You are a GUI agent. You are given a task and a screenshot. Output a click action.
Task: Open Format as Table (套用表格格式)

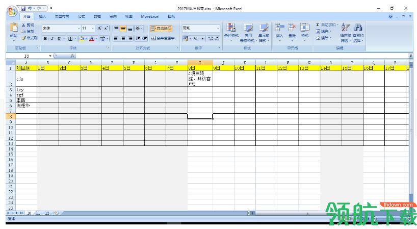pos(248,32)
